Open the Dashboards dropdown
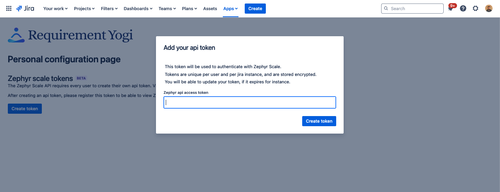 138,9
